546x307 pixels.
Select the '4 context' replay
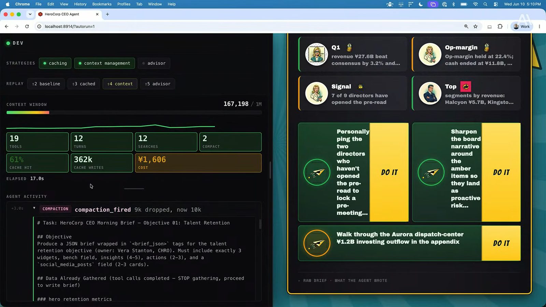coord(120,84)
